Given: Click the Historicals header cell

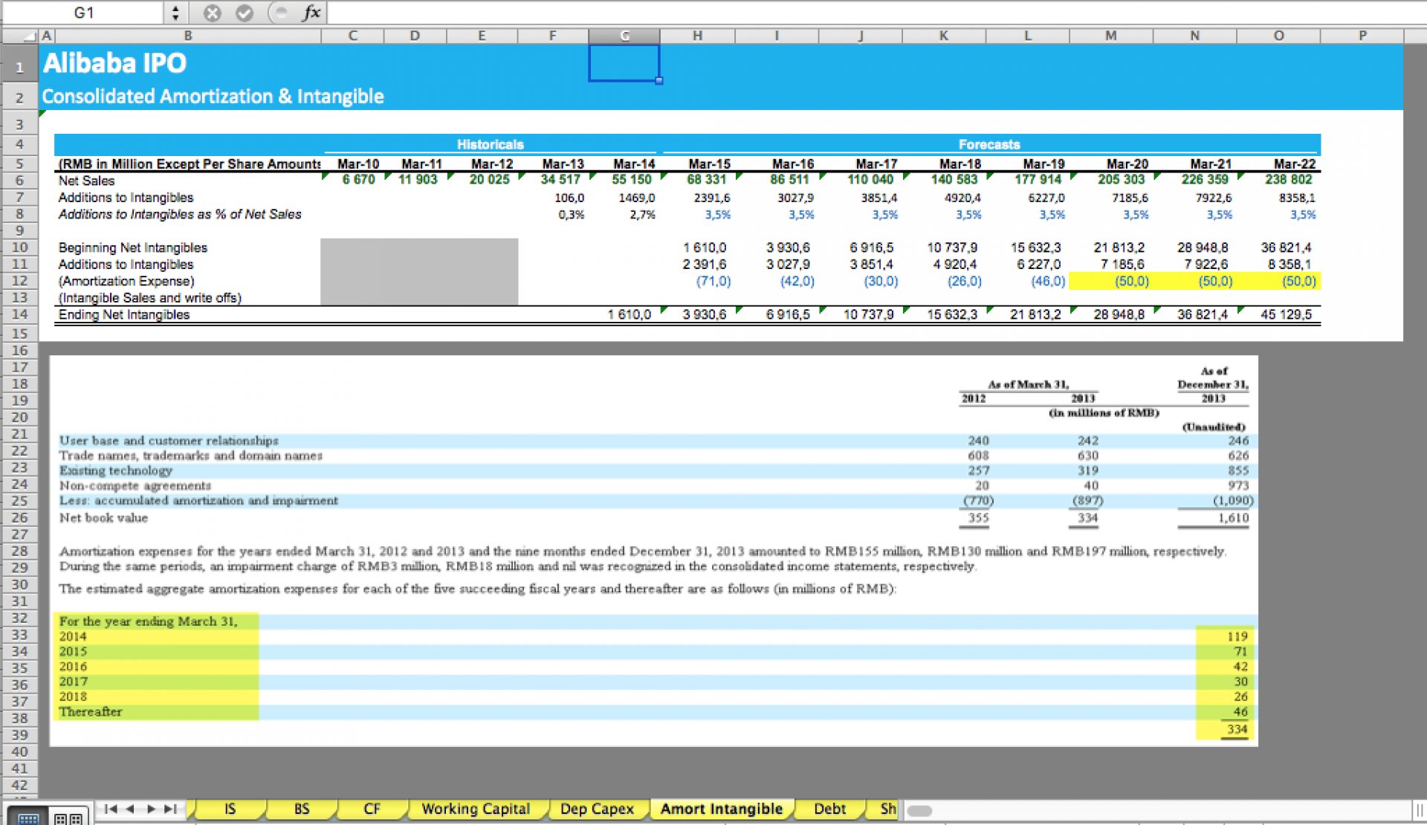Looking at the screenshot, I should (490, 144).
